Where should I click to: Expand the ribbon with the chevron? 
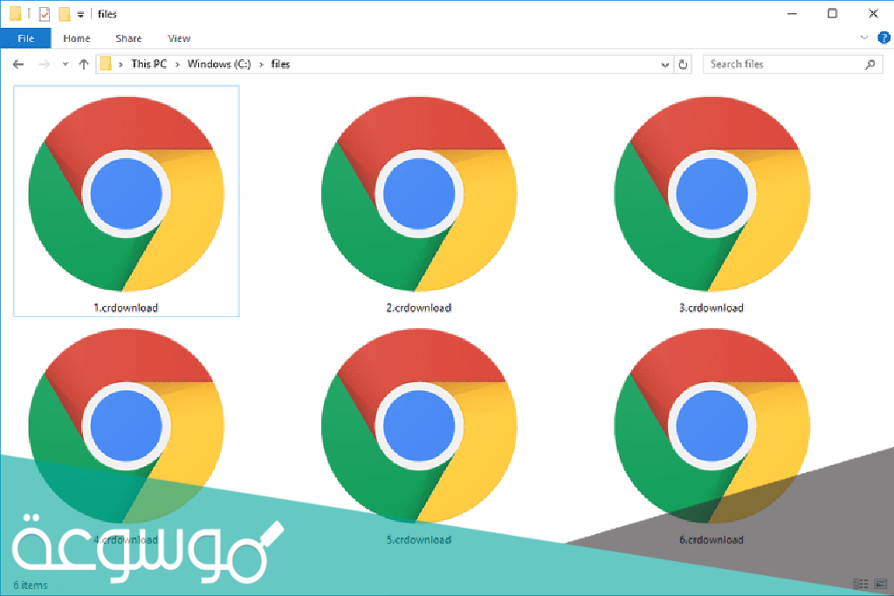pos(864,38)
